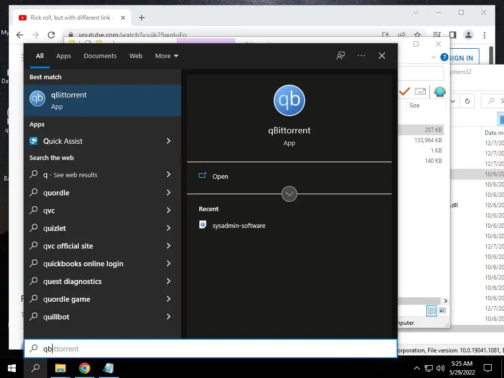
Task: Open Chrome from taskbar
Action: pos(85,368)
